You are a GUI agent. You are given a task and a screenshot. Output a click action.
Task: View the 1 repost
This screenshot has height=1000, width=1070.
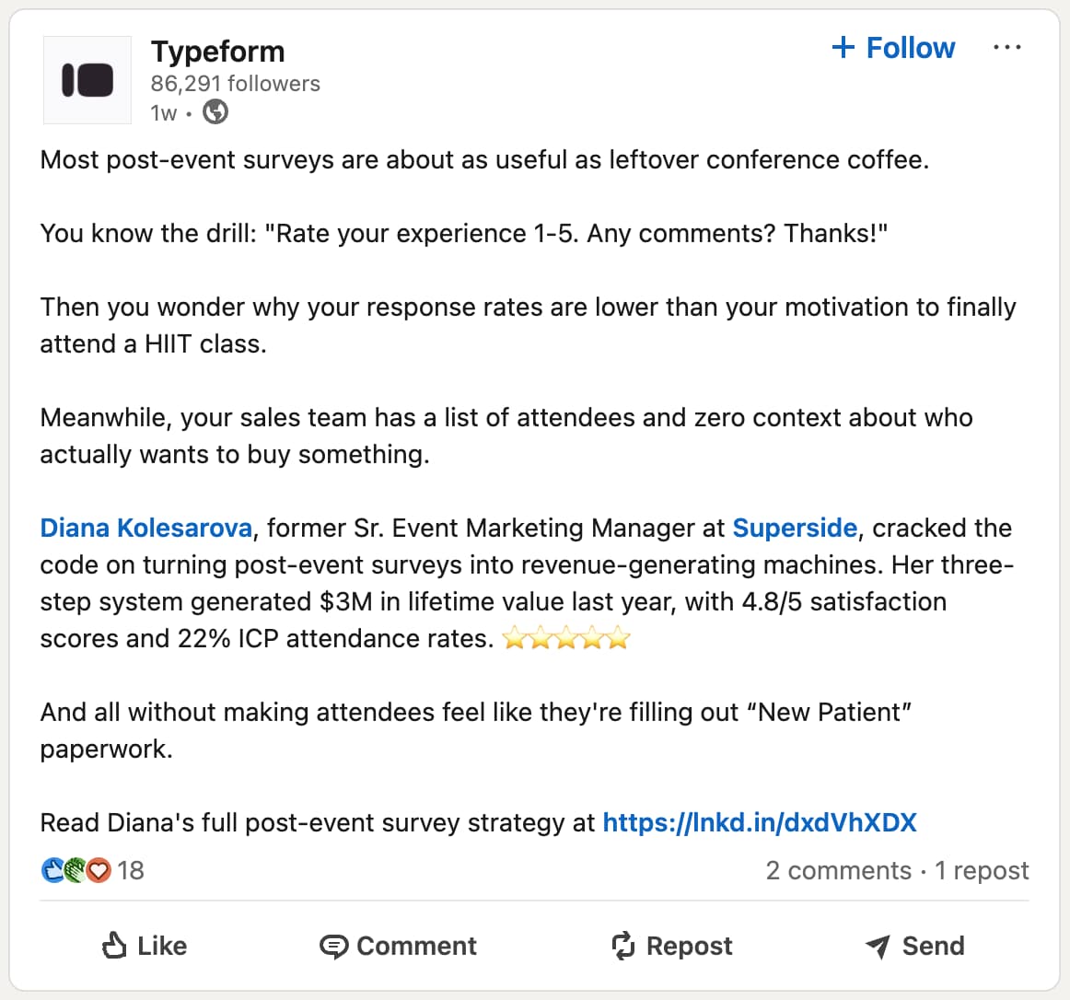tap(982, 870)
